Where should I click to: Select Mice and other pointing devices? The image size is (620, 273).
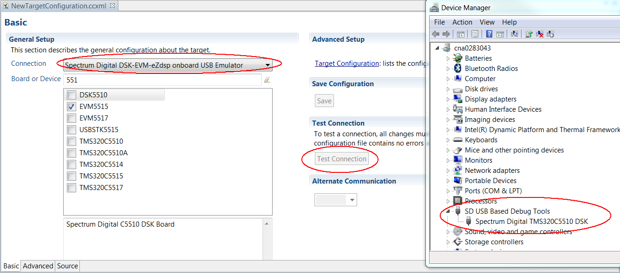[x=514, y=150]
